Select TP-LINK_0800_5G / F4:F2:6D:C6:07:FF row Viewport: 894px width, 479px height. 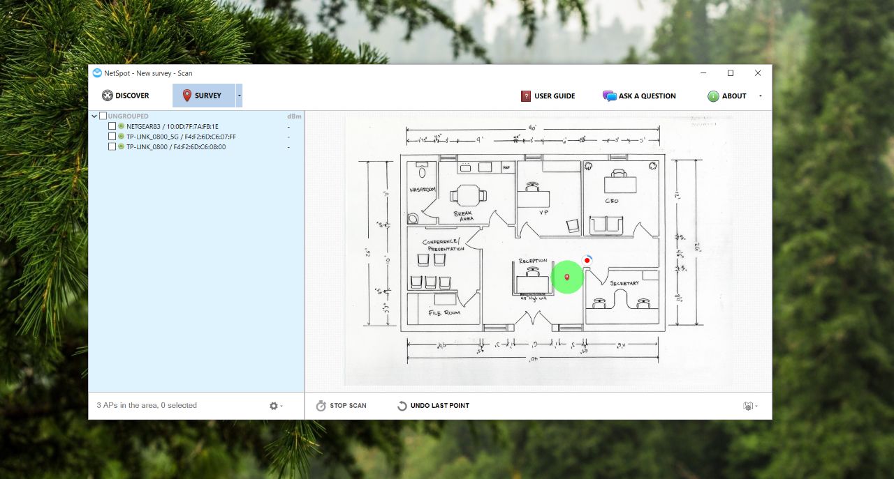pyautogui.click(x=196, y=137)
